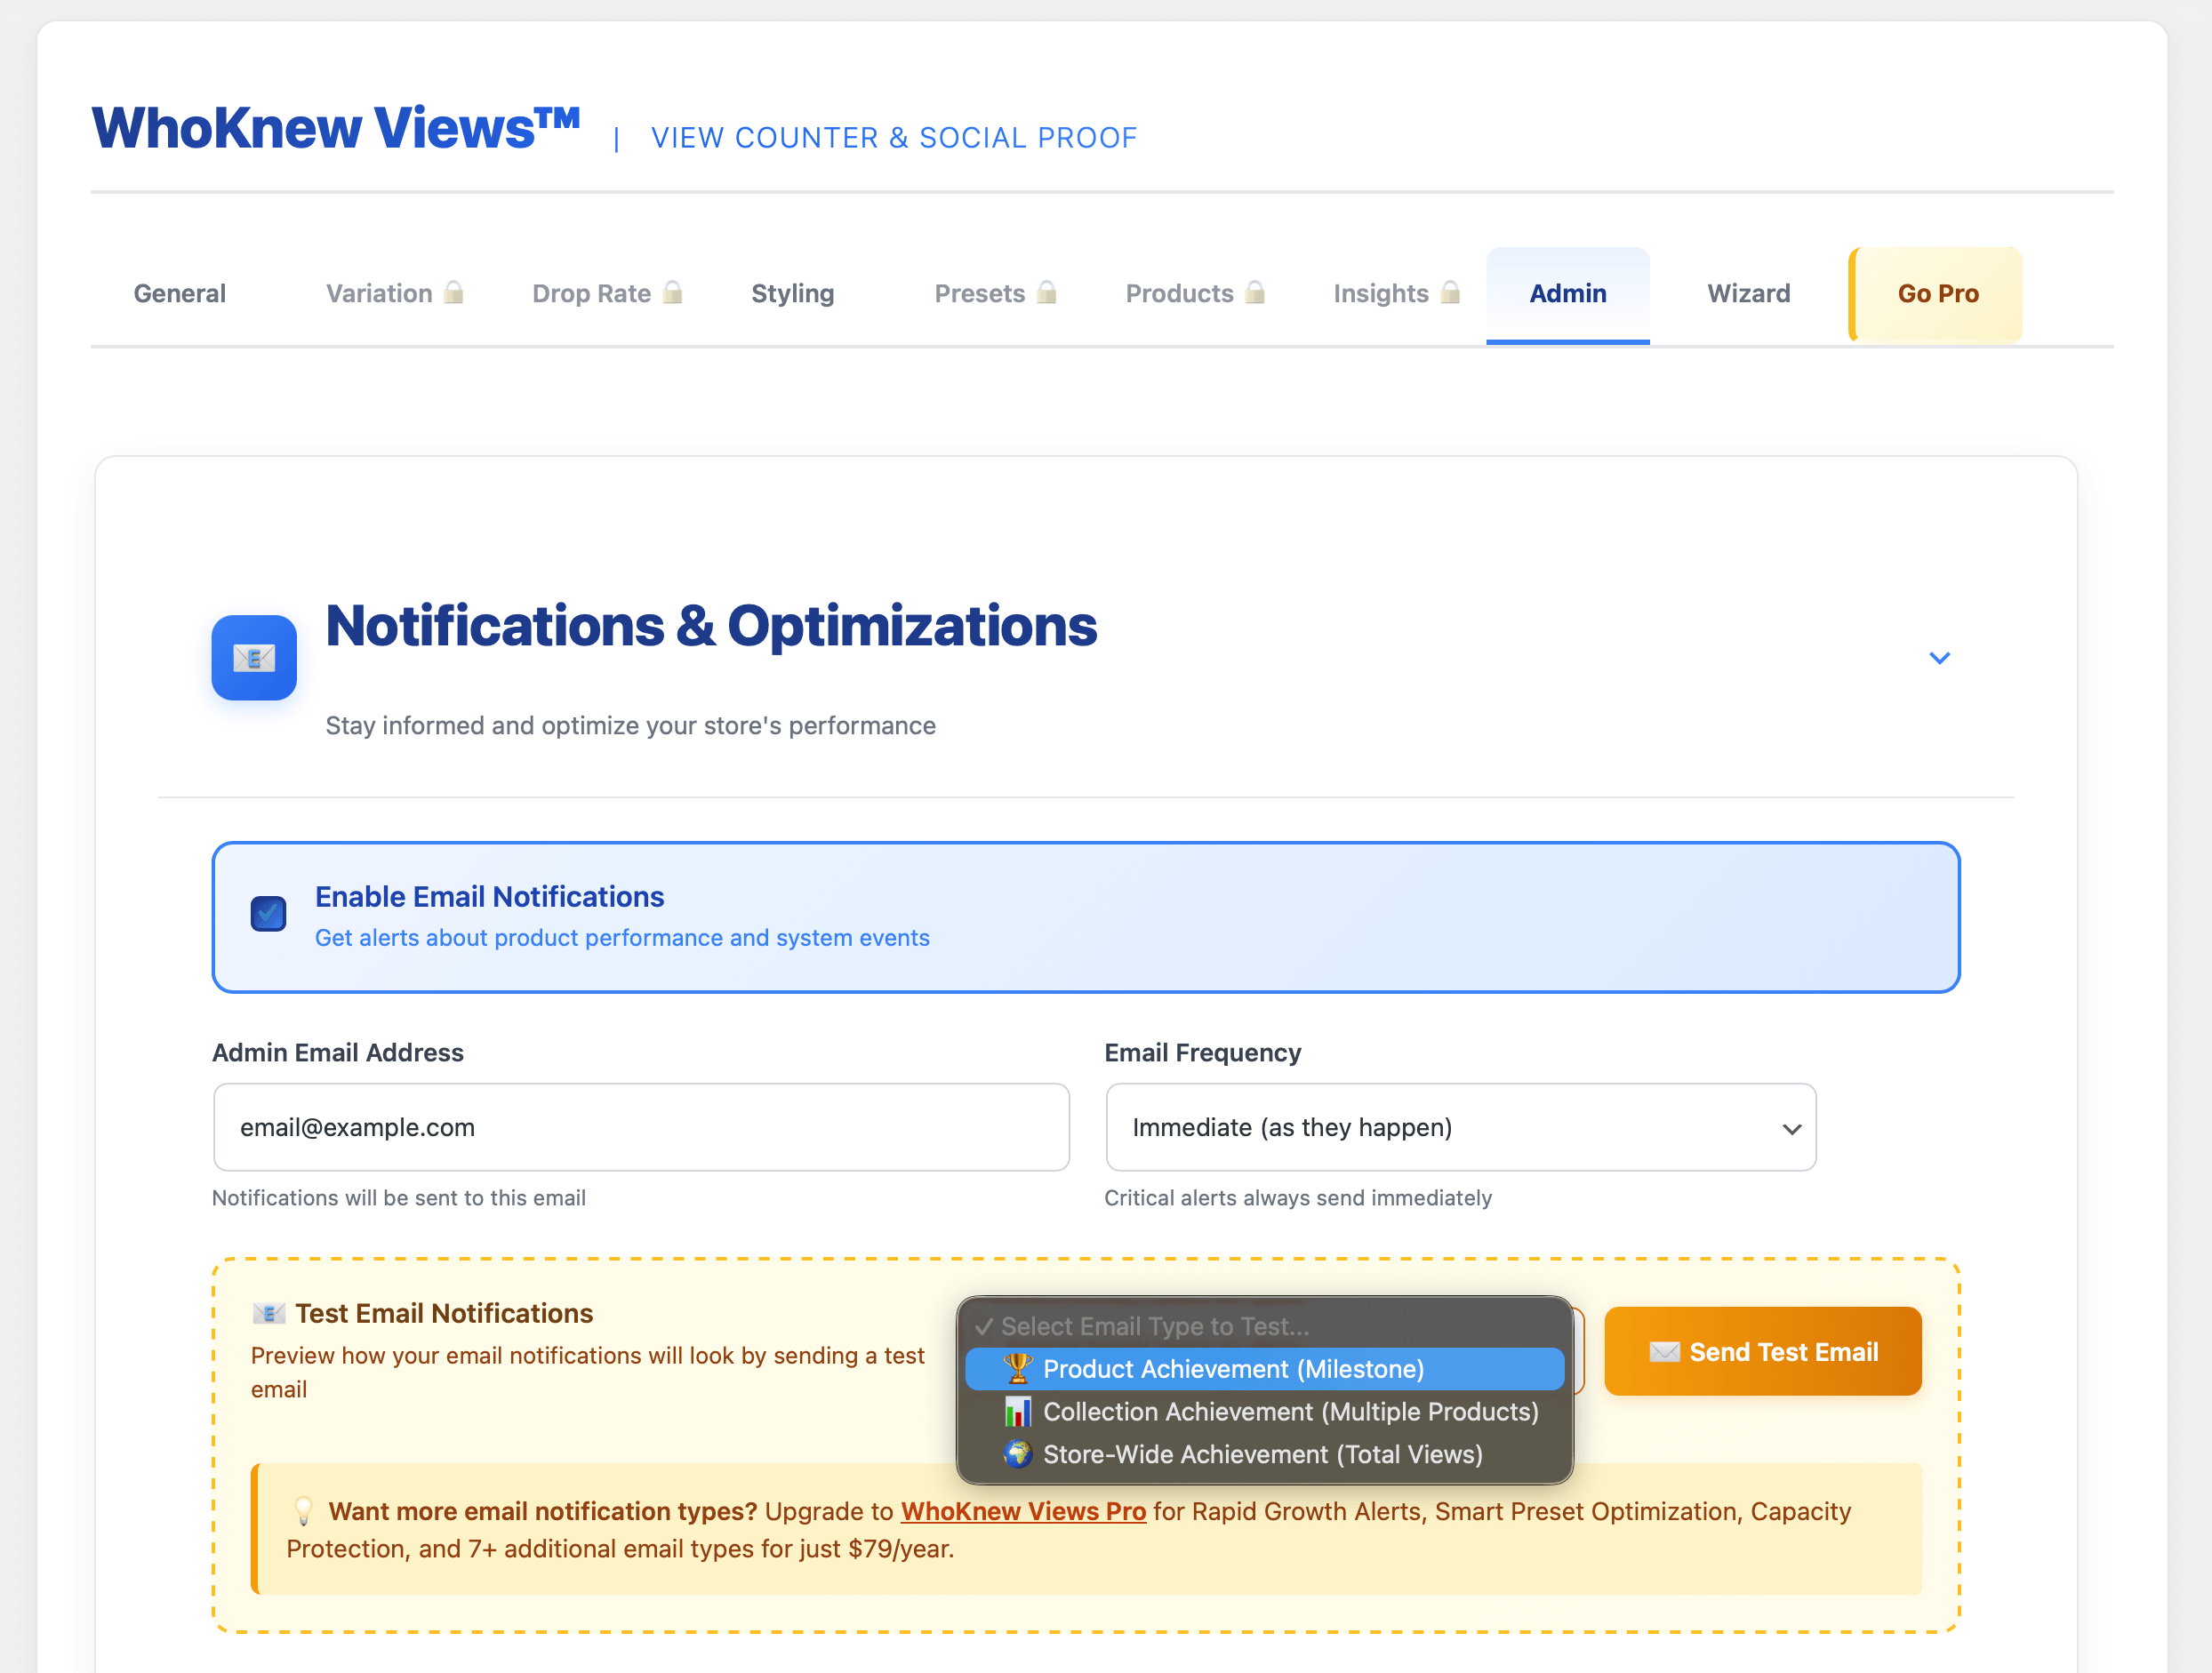Disable the Enable Email Notifications checkbox

tap(268, 915)
